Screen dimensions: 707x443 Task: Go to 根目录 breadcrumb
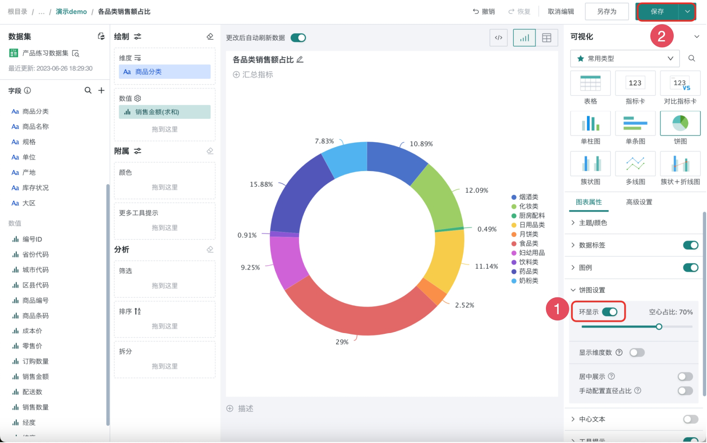(x=17, y=11)
